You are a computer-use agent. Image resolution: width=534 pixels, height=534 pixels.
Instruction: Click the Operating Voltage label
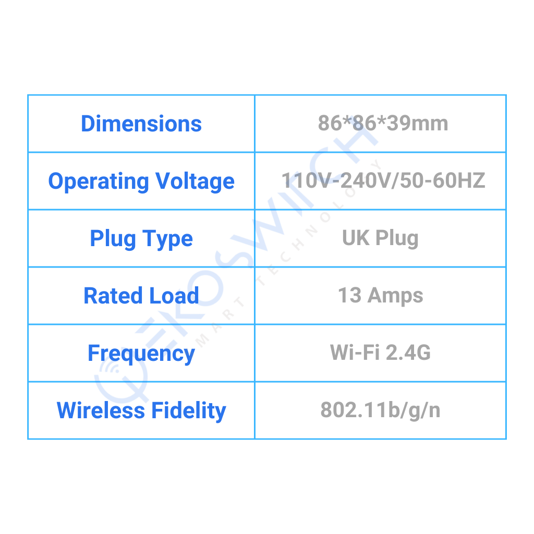pos(141,181)
